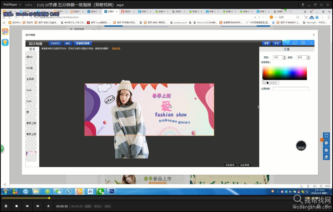
Task: Click the shopping cart icon in browser toolbar
Action: [306, 17]
